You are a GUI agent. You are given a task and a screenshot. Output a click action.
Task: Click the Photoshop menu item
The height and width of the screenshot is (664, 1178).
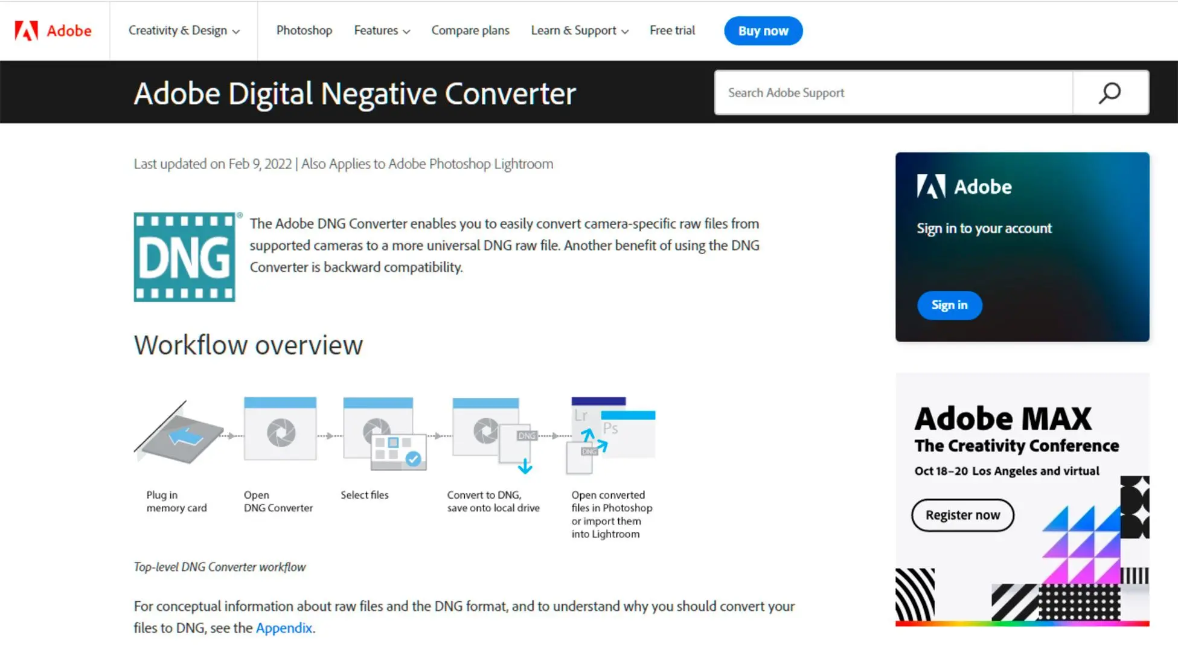point(304,31)
